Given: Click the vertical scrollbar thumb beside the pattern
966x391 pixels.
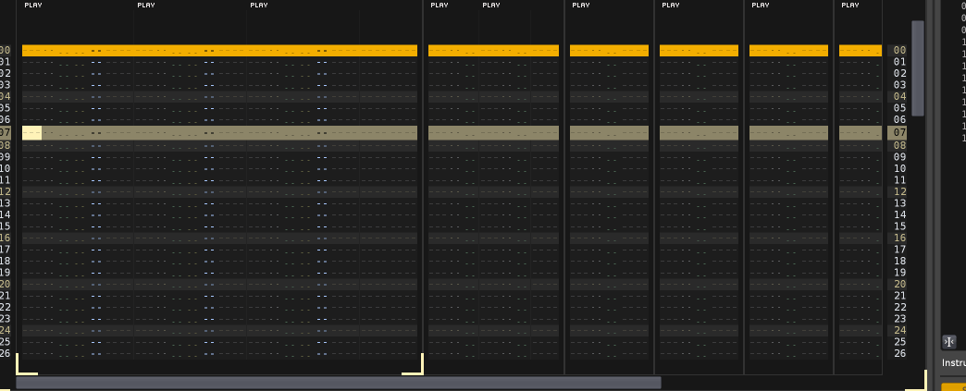Looking at the screenshot, I should (x=918, y=68).
